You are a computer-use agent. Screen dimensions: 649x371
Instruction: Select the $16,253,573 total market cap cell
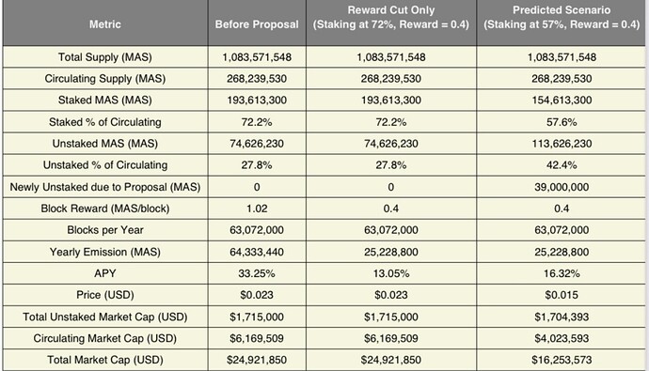562,360
